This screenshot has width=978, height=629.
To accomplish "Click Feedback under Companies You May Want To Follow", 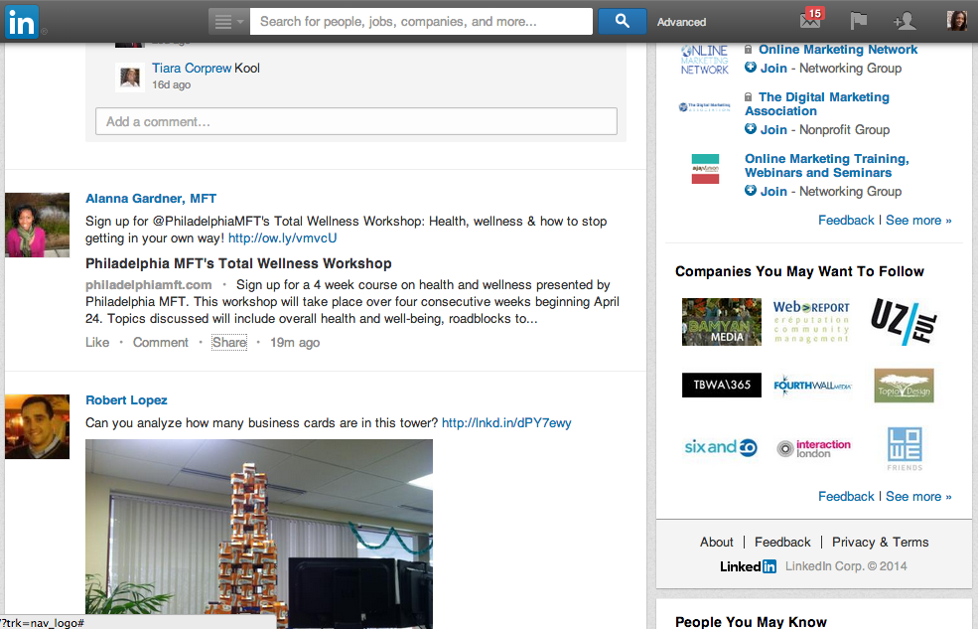I will [846, 496].
